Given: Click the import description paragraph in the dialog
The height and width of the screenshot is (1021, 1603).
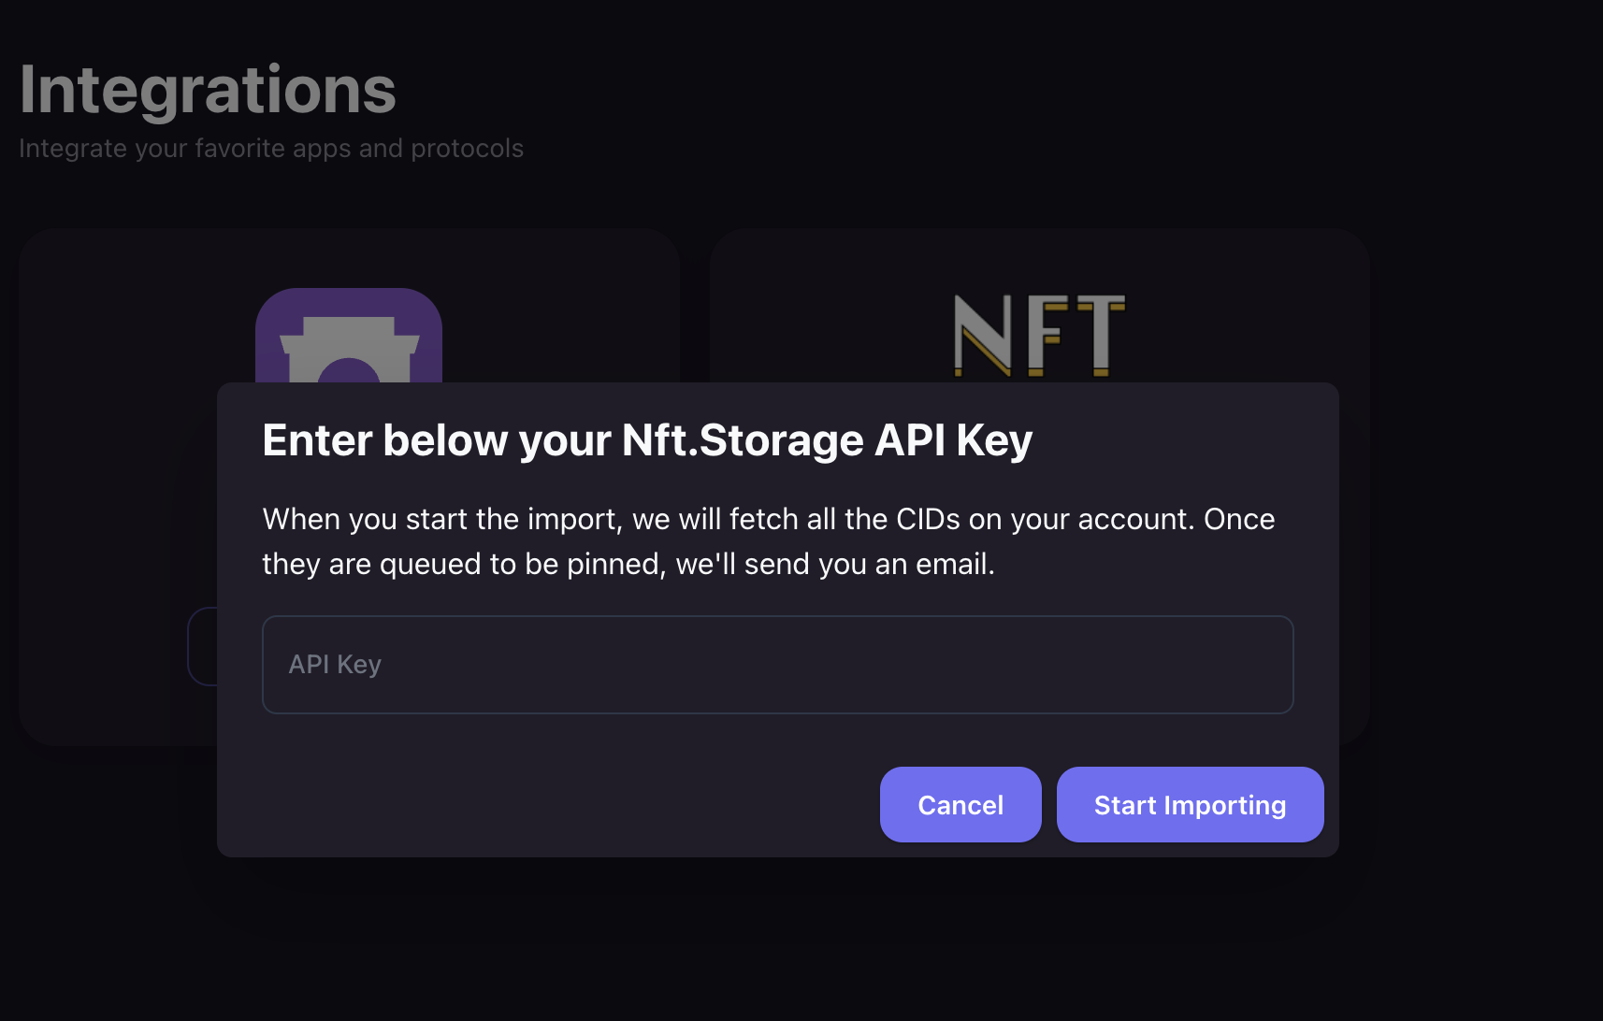Looking at the screenshot, I should pos(768,541).
